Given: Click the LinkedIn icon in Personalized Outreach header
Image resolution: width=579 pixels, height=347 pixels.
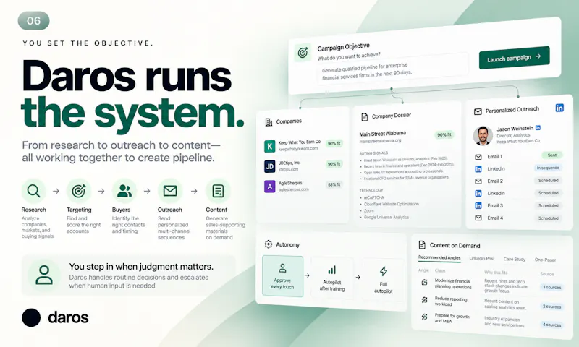Looking at the screenshot, I should point(559,108).
